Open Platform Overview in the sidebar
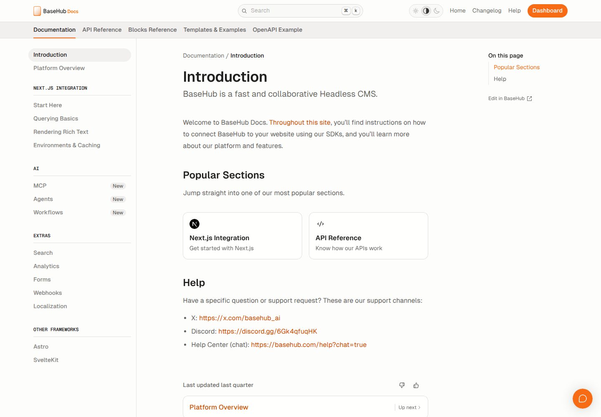The height and width of the screenshot is (417, 601). coord(80,68)
